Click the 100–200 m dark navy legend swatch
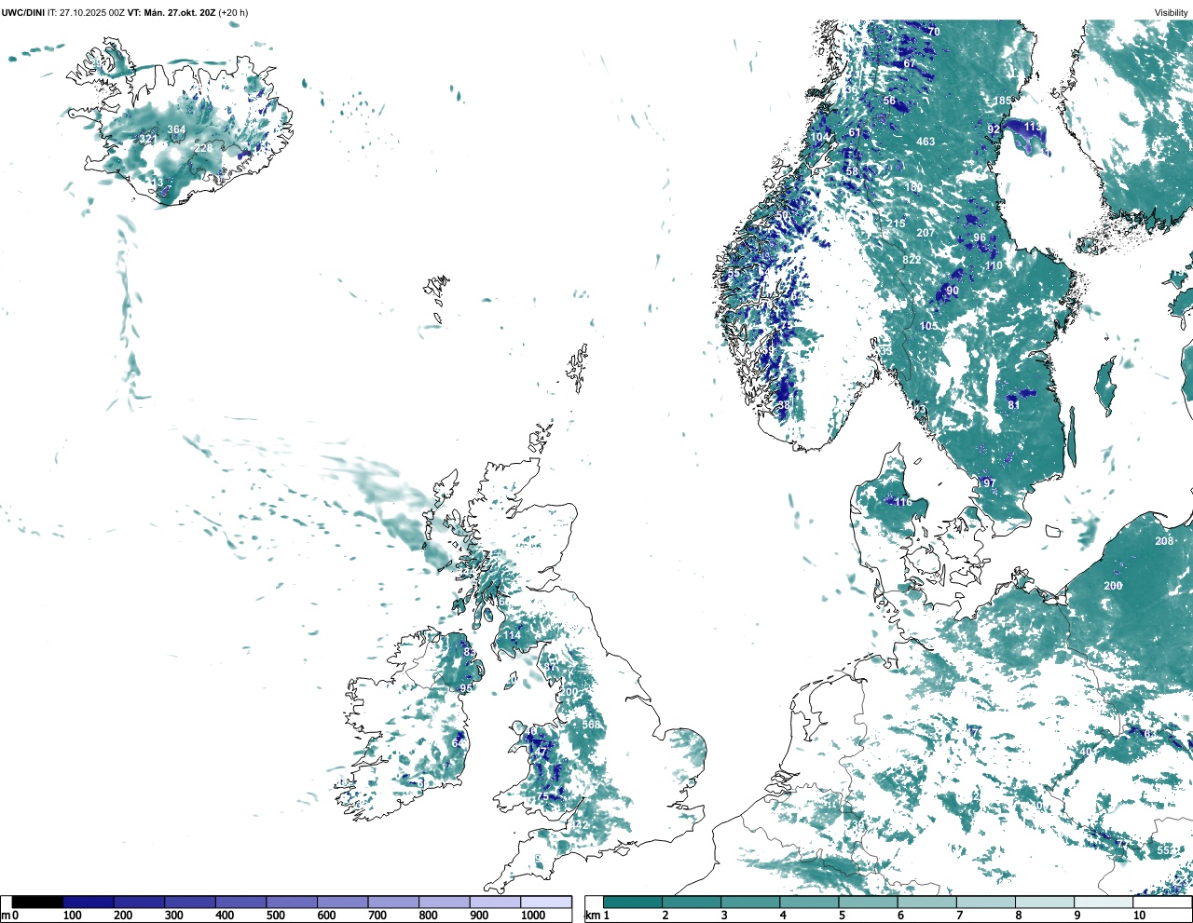 tap(89, 902)
